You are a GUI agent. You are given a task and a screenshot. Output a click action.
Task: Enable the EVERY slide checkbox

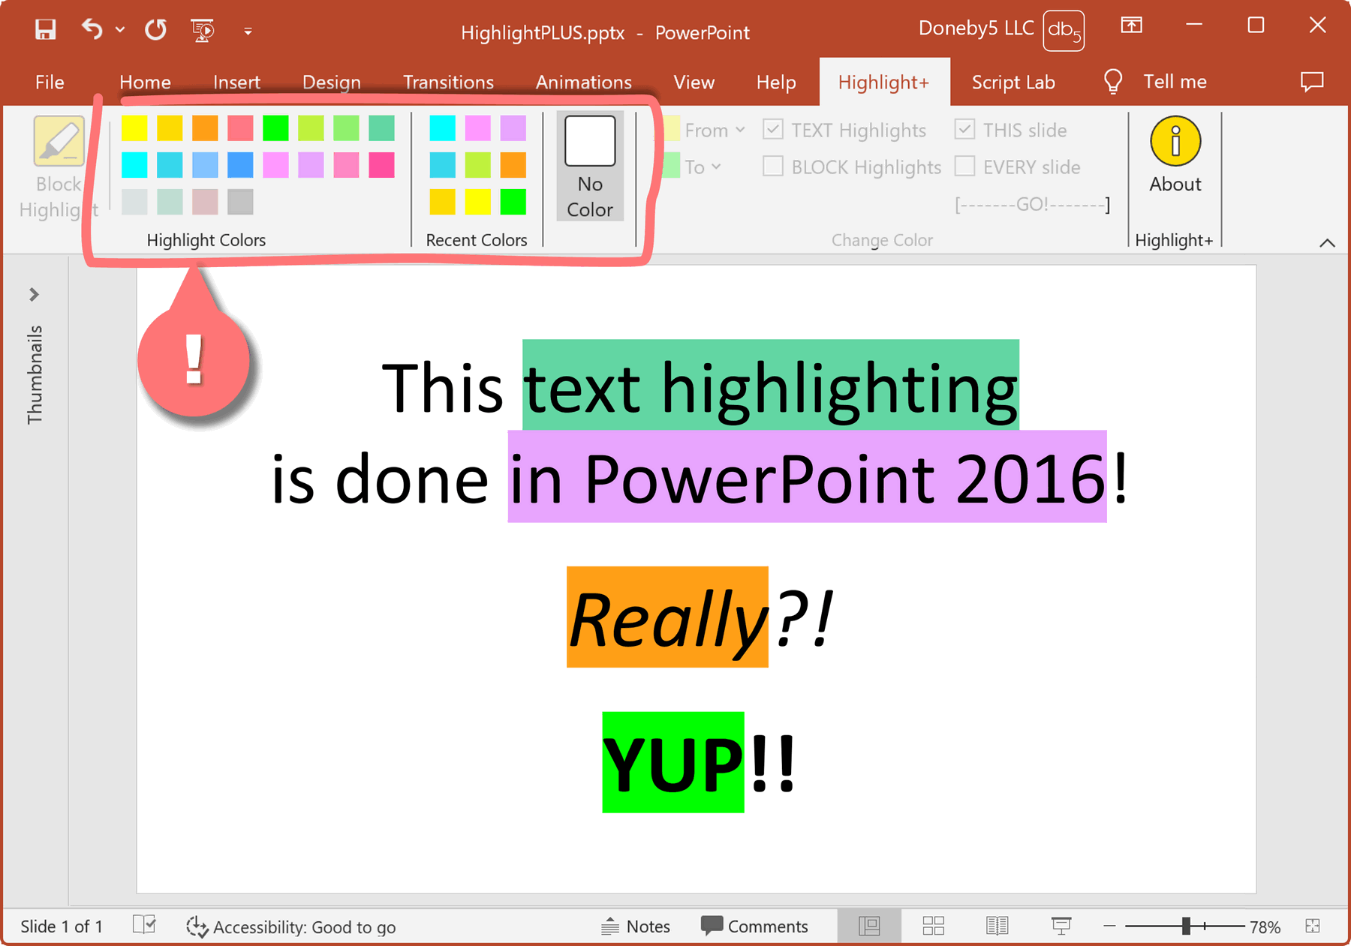[965, 166]
